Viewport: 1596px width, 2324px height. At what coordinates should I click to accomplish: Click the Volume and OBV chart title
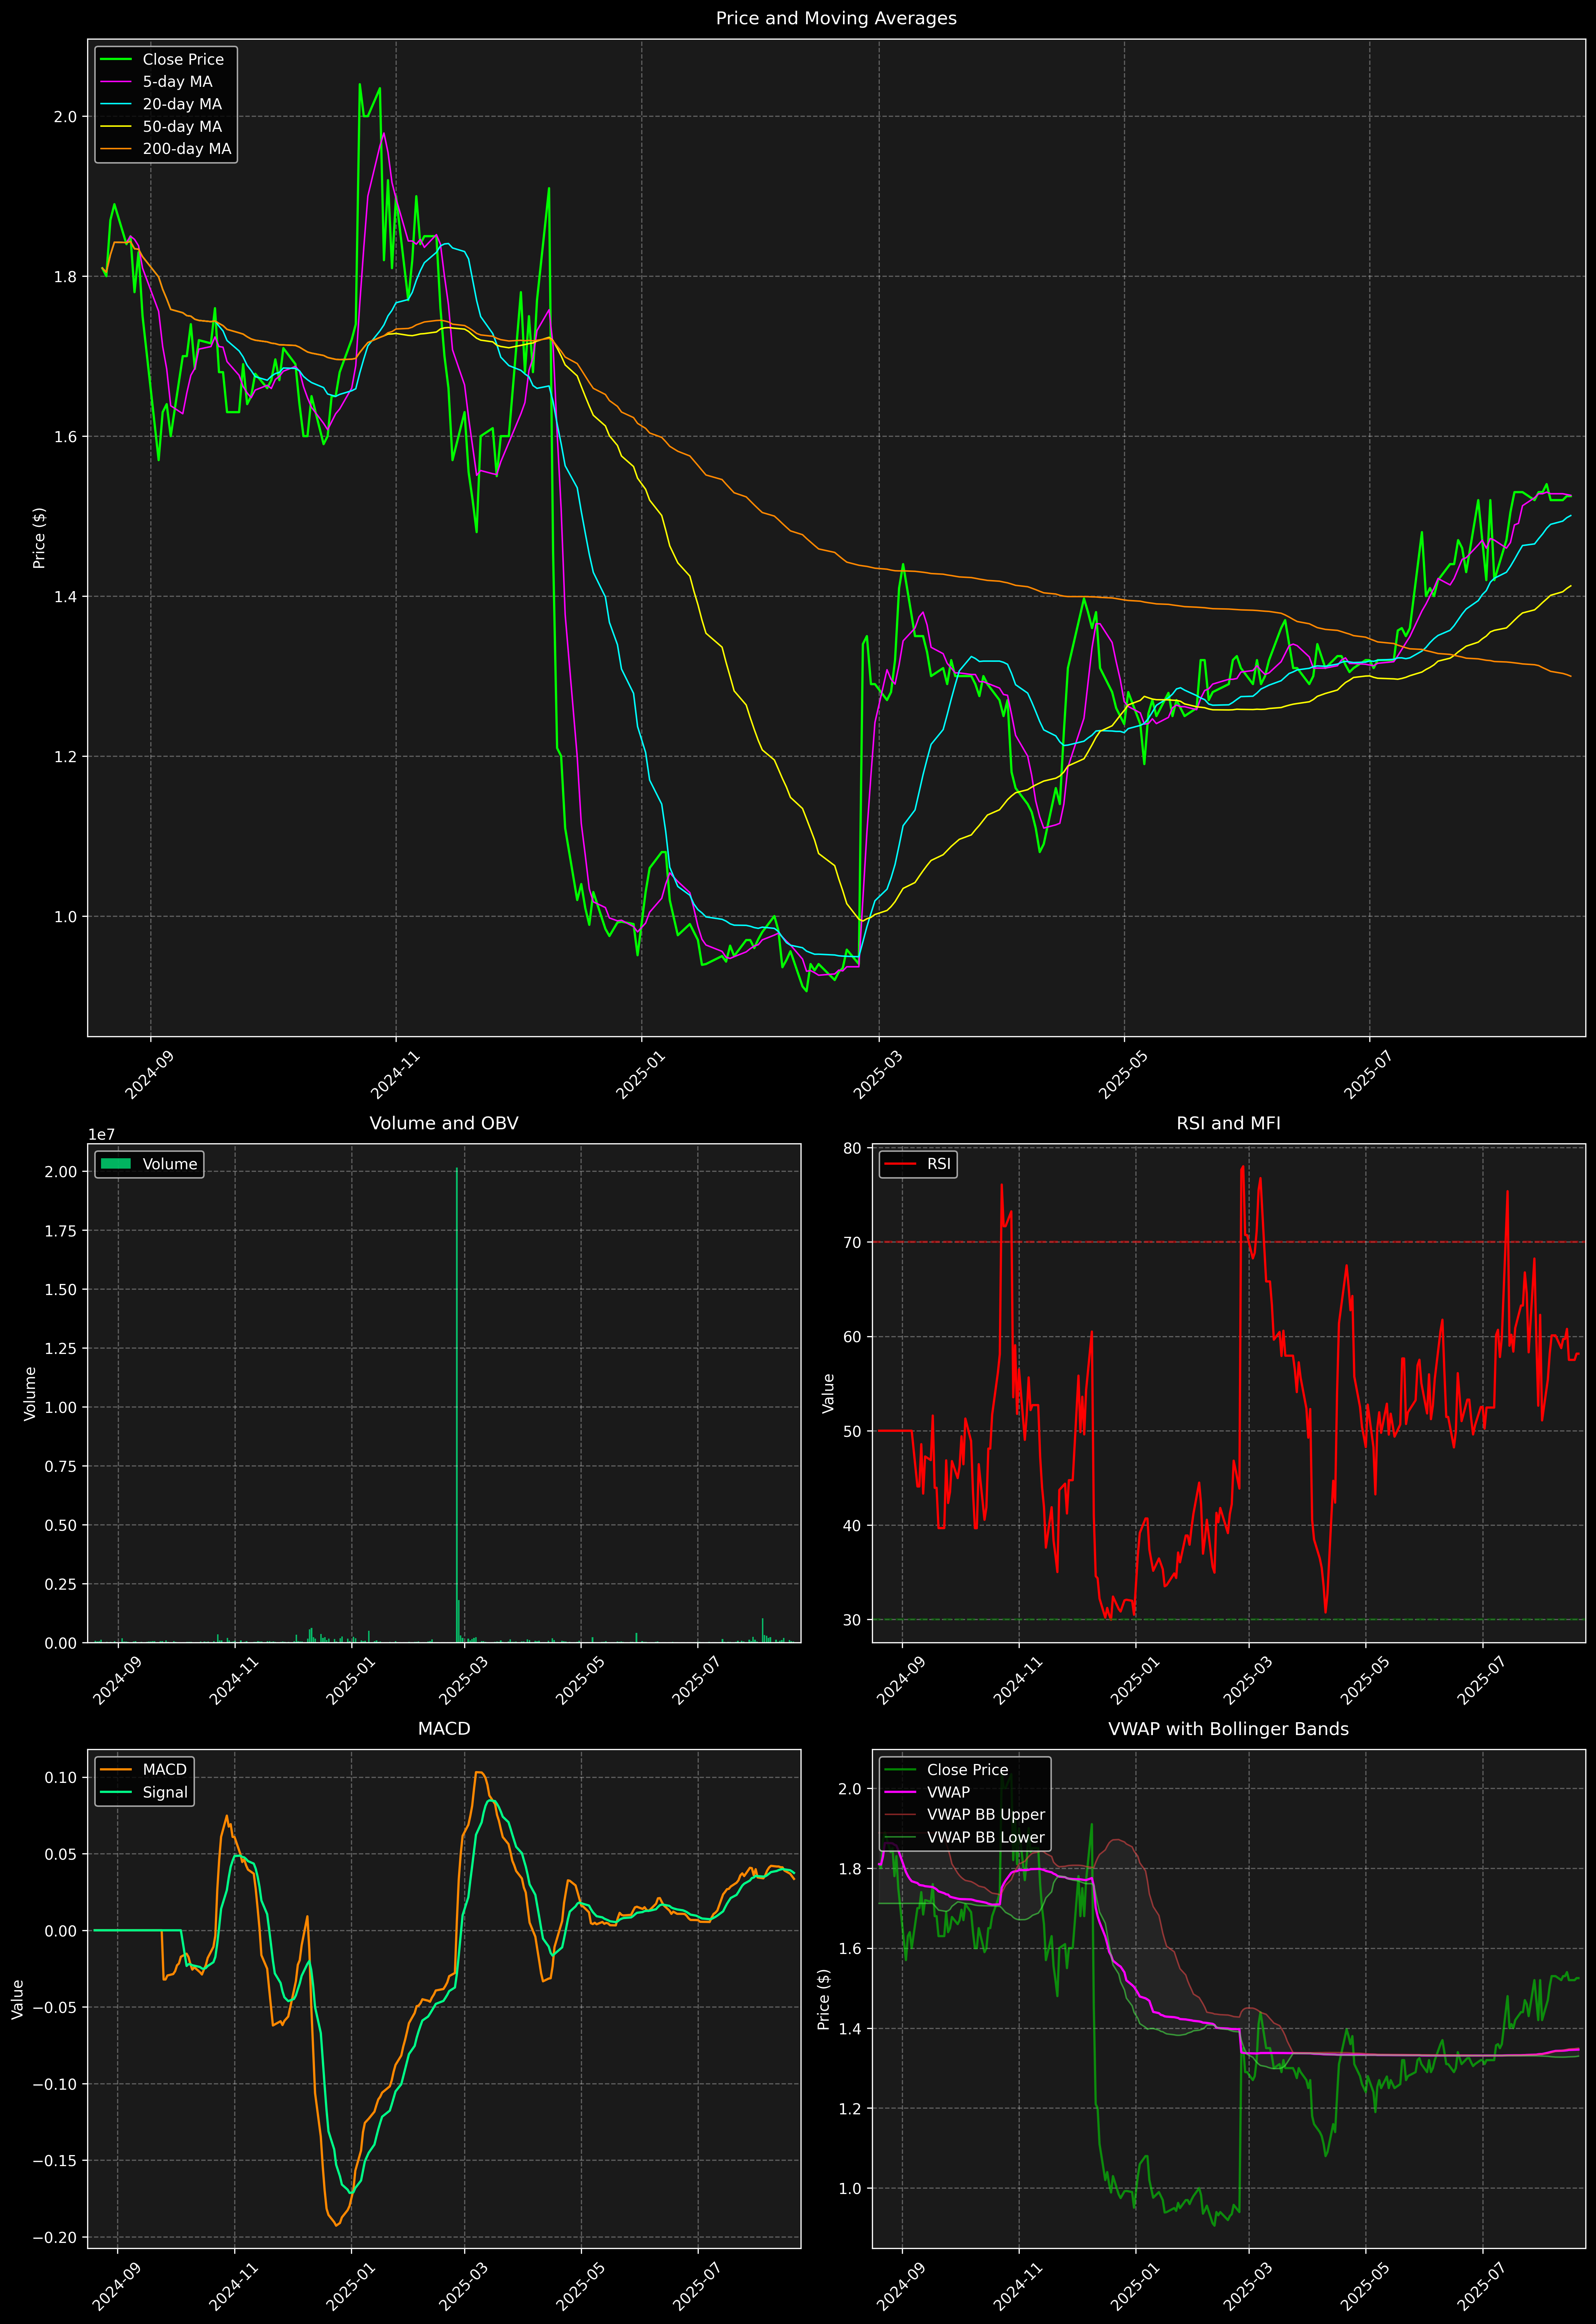[x=444, y=1123]
